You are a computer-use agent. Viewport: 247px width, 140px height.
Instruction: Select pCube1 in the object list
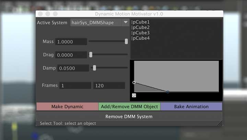(141, 22)
